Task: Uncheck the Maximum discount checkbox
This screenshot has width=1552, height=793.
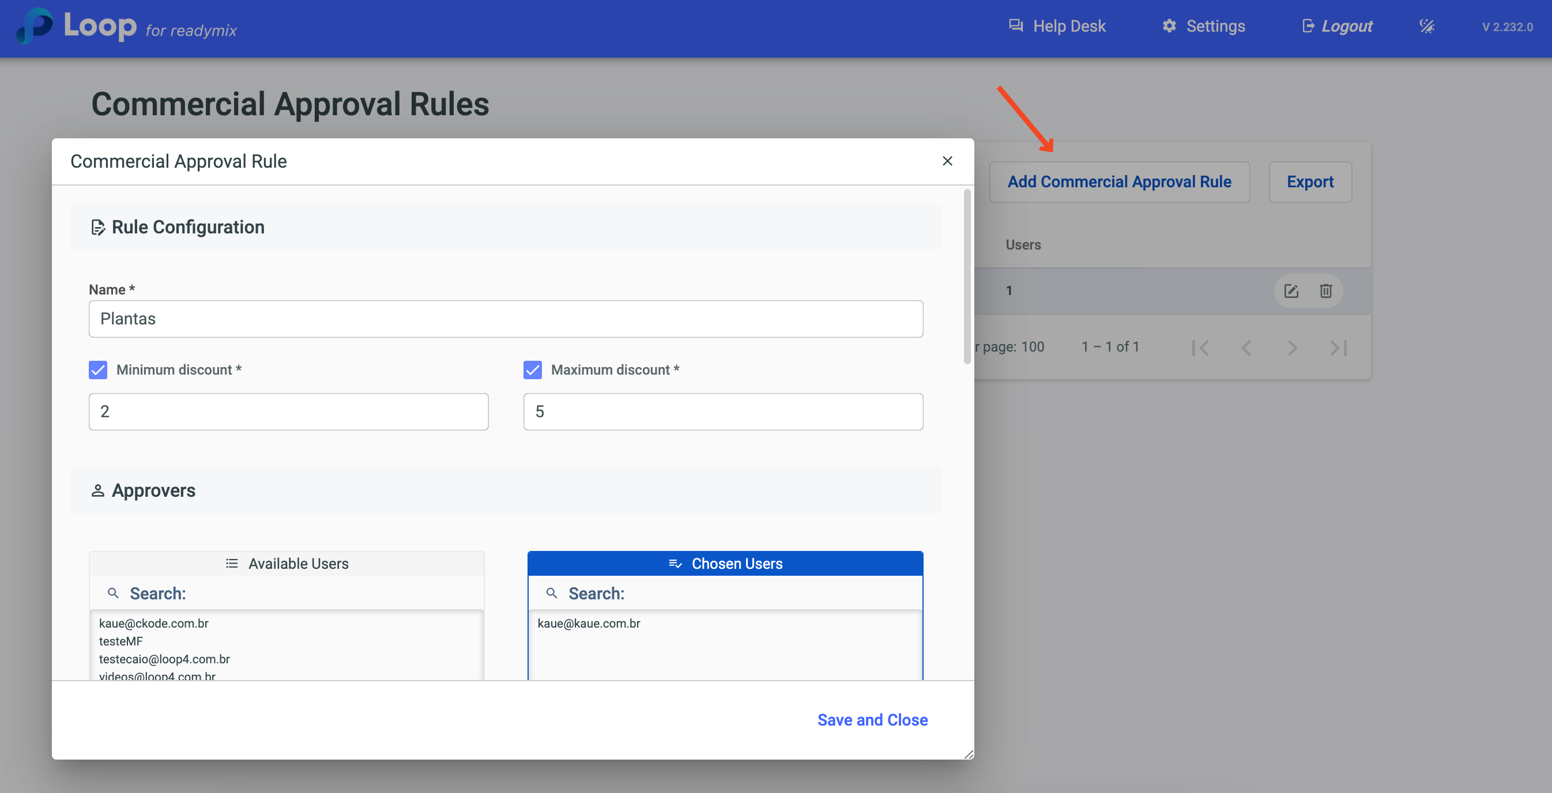Action: [x=533, y=370]
